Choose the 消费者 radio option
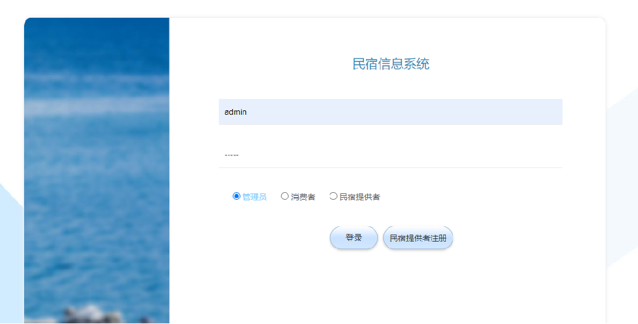The image size is (638, 324). click(x=285, y=197)
